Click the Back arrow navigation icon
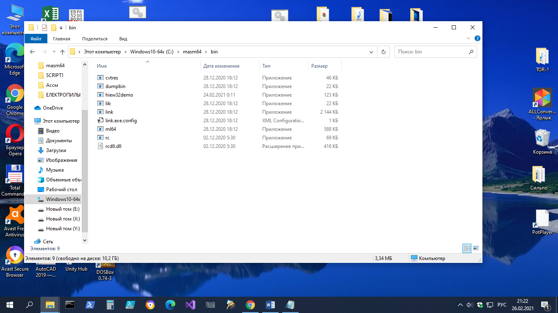The image size is (558, 313). coord(32,52)
